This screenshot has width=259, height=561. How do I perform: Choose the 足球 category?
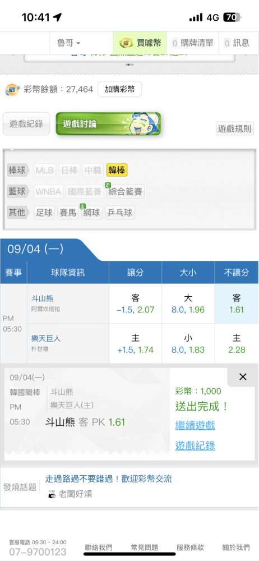tap(44, 213)
